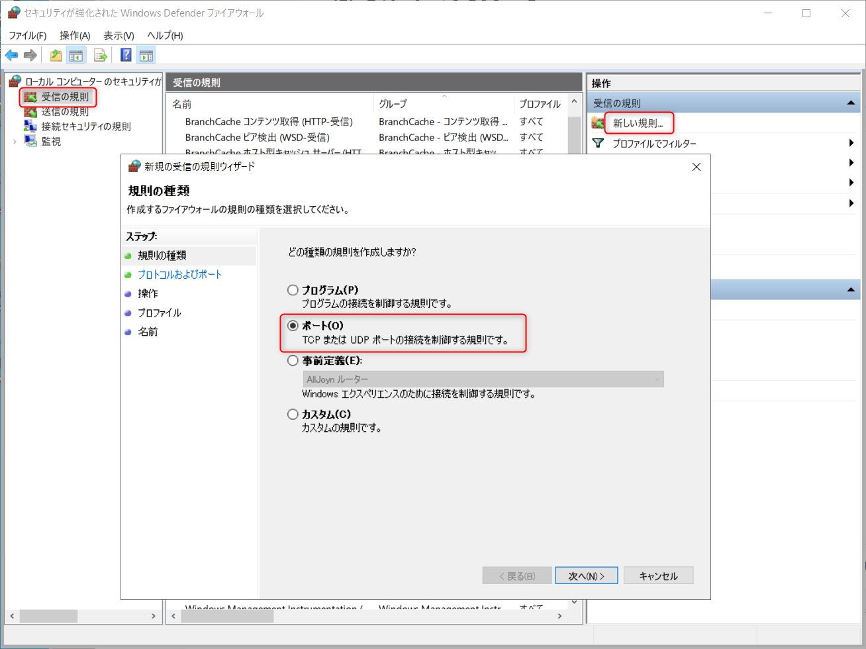The height and width of the screenshot is (649, 866).
Task: Click the icon beside 送信の規則 in the tree
Action: pyautogui.click(x=30, y=112)
